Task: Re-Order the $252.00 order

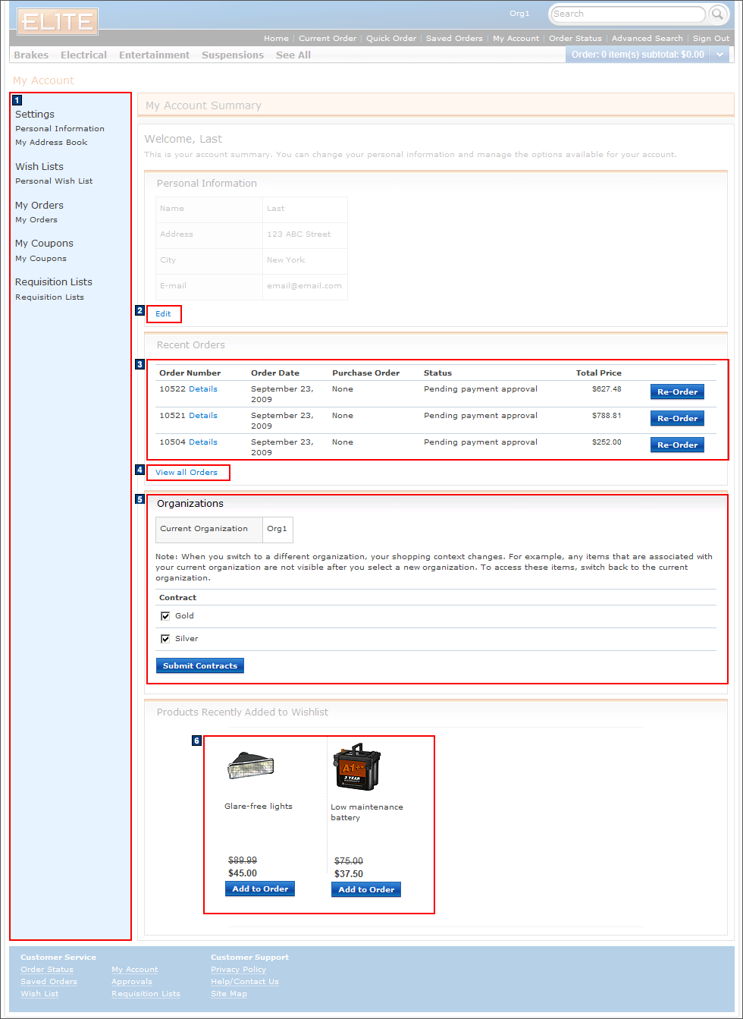Action: pos(677,445)
